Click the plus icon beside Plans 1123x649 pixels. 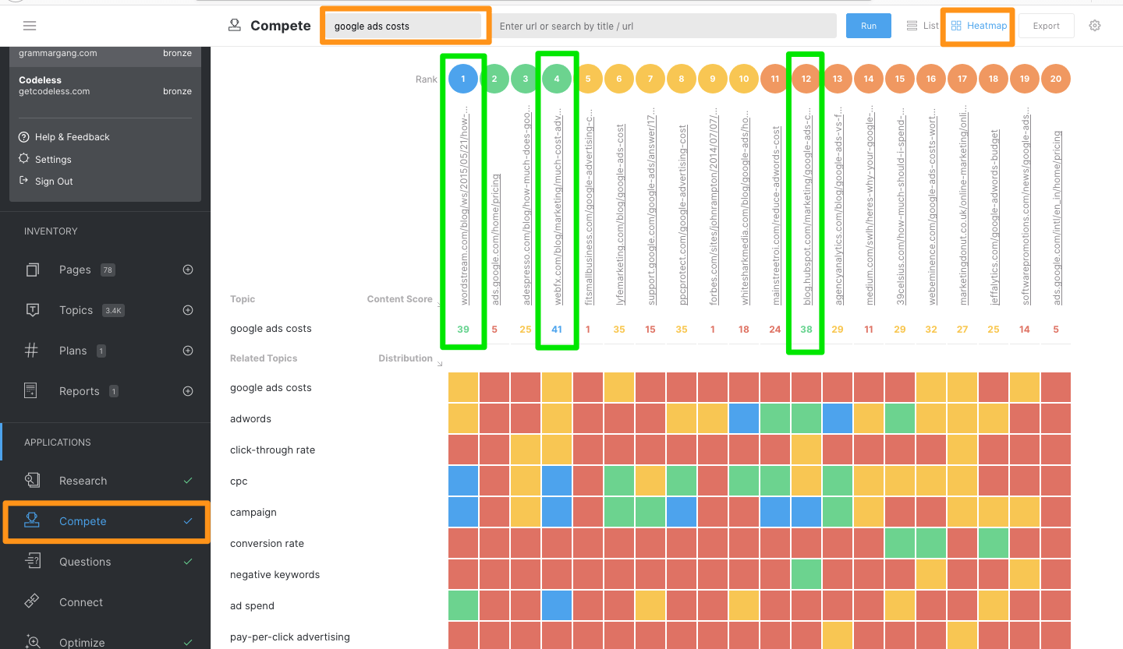(187, 351)
